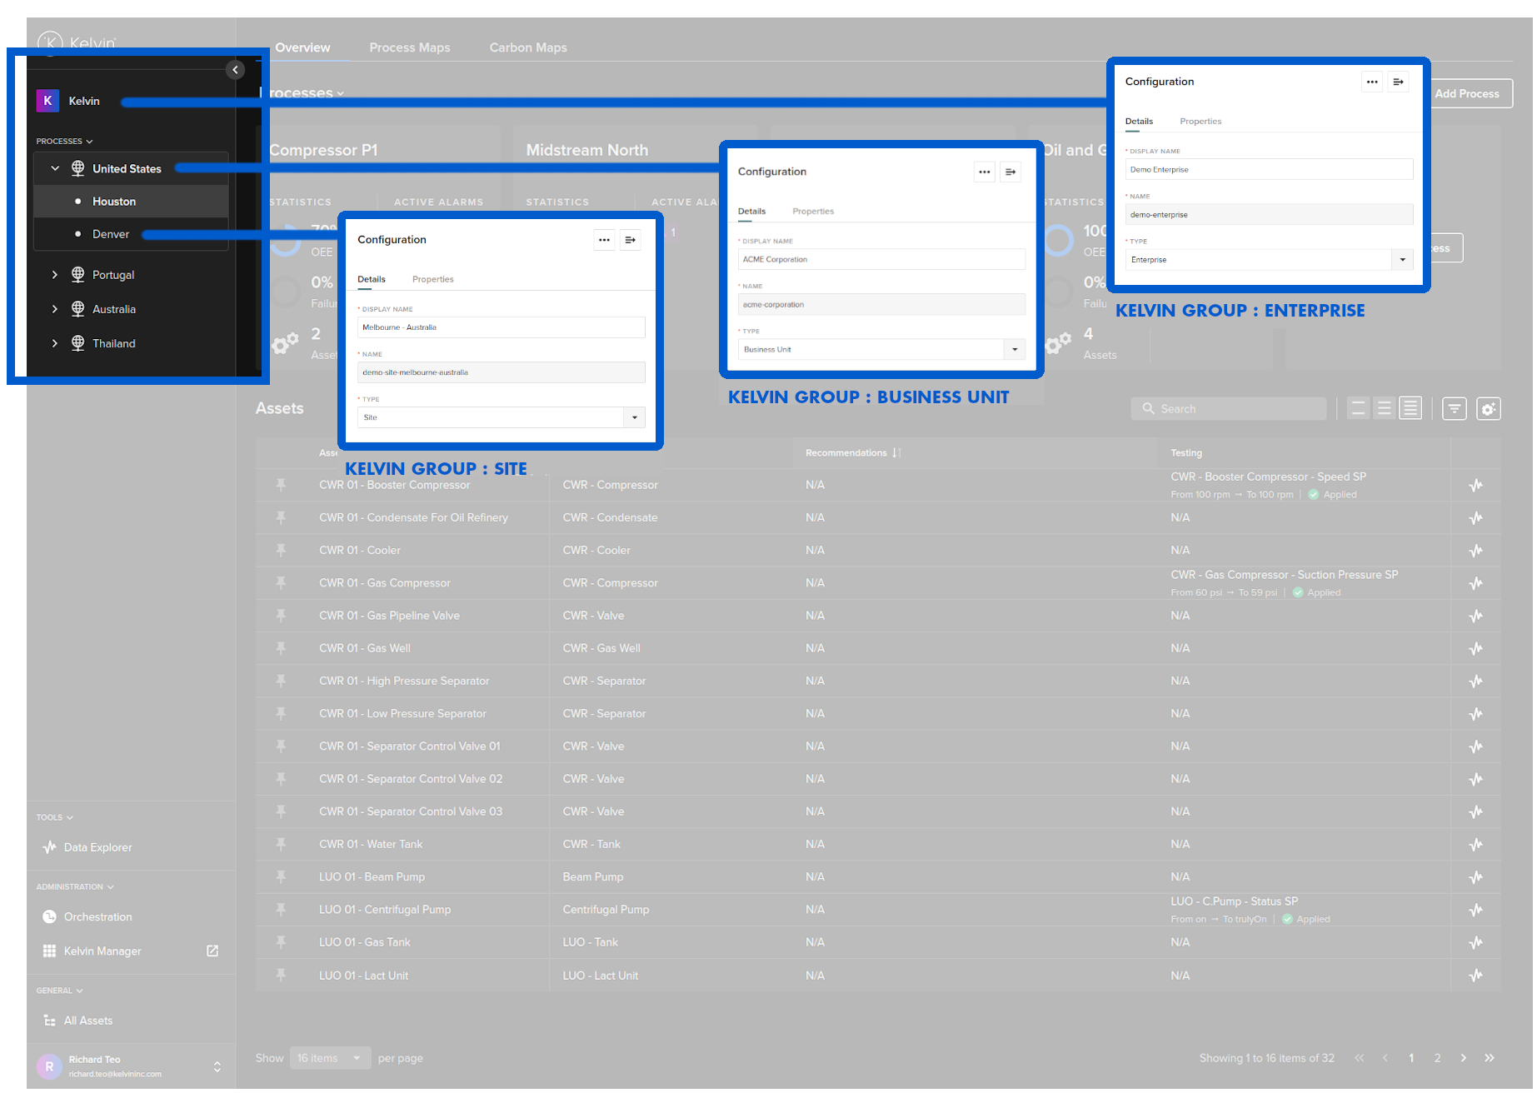Open the Data Explorer tool

tap(97, 847)
